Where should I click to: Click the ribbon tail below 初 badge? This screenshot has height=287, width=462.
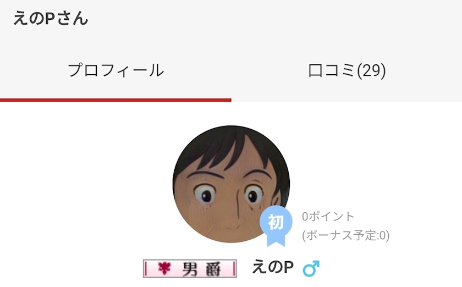[x=276, y=241]
